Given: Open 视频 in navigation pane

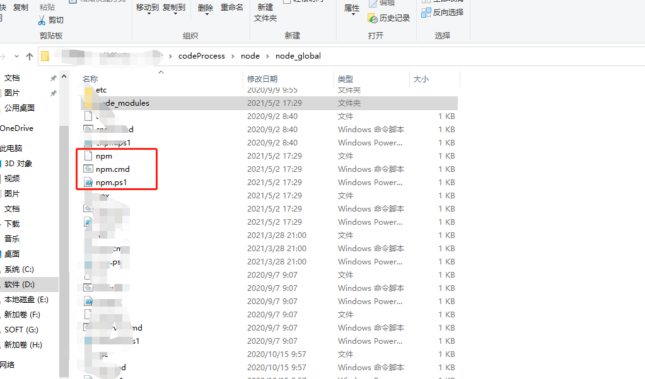Looking at the screenshot, I should pos(12,179).
